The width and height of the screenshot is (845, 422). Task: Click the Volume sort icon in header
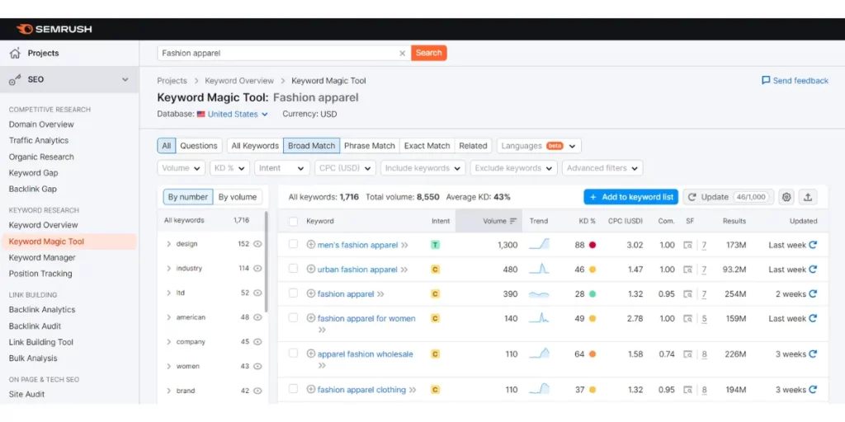[x=513, y=221]
